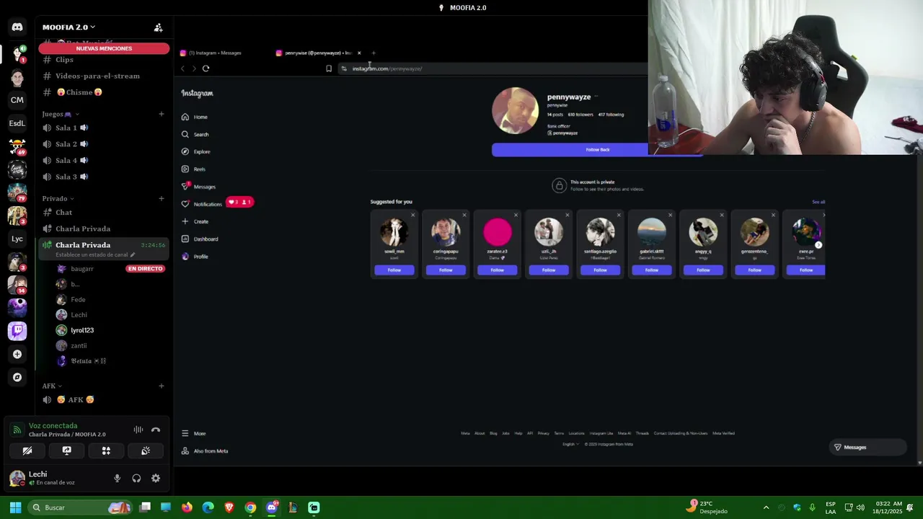The width and height of the screenshot is (923, 519).
Task: Open Instagram Search
Action: [195, 134]
